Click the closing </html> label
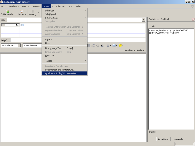The height and width of the screenshot is (146, 195). pos(152,132)
